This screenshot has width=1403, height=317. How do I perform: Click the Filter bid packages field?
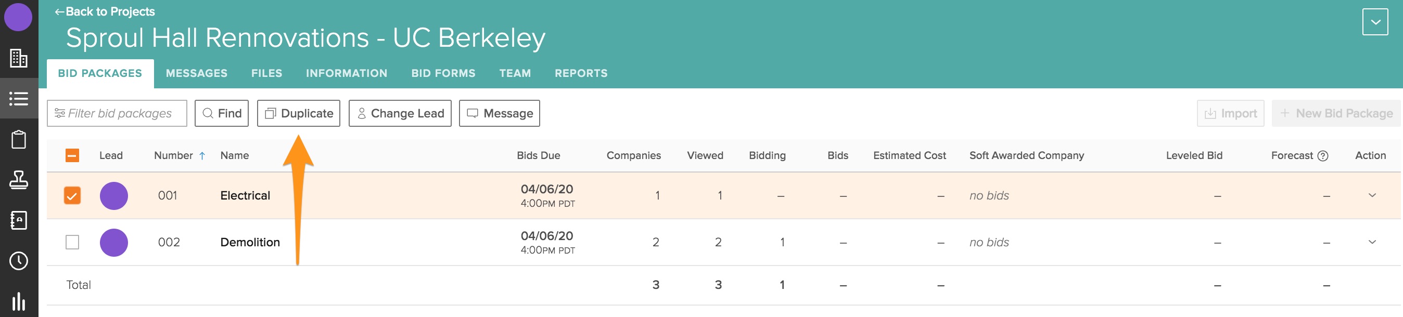(117, 113)
